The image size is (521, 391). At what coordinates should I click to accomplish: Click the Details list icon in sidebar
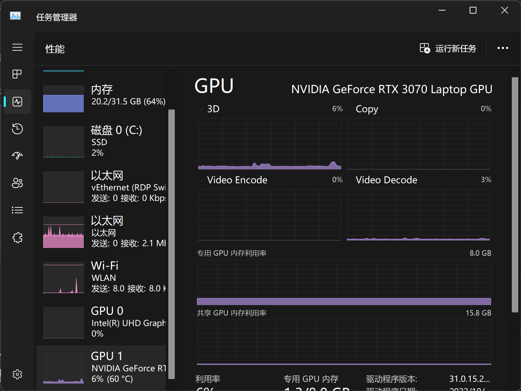[17, 210]
